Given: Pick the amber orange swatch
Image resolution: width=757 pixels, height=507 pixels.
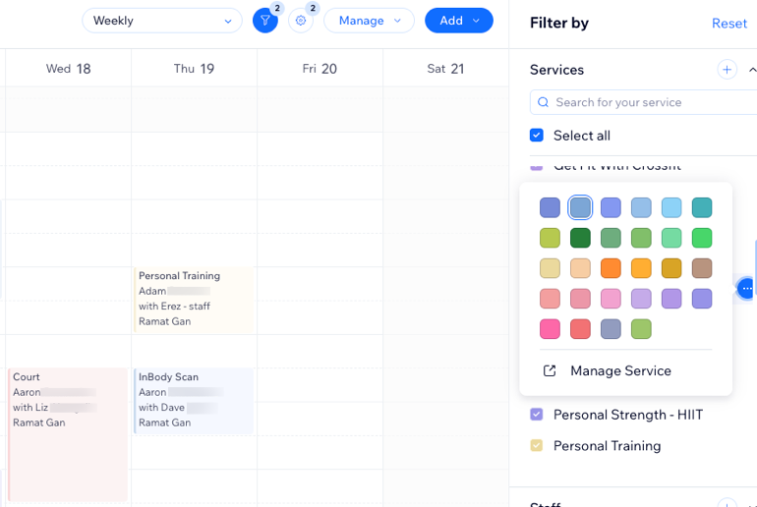Looking at the screenshot, I should (x=641, y=268).
